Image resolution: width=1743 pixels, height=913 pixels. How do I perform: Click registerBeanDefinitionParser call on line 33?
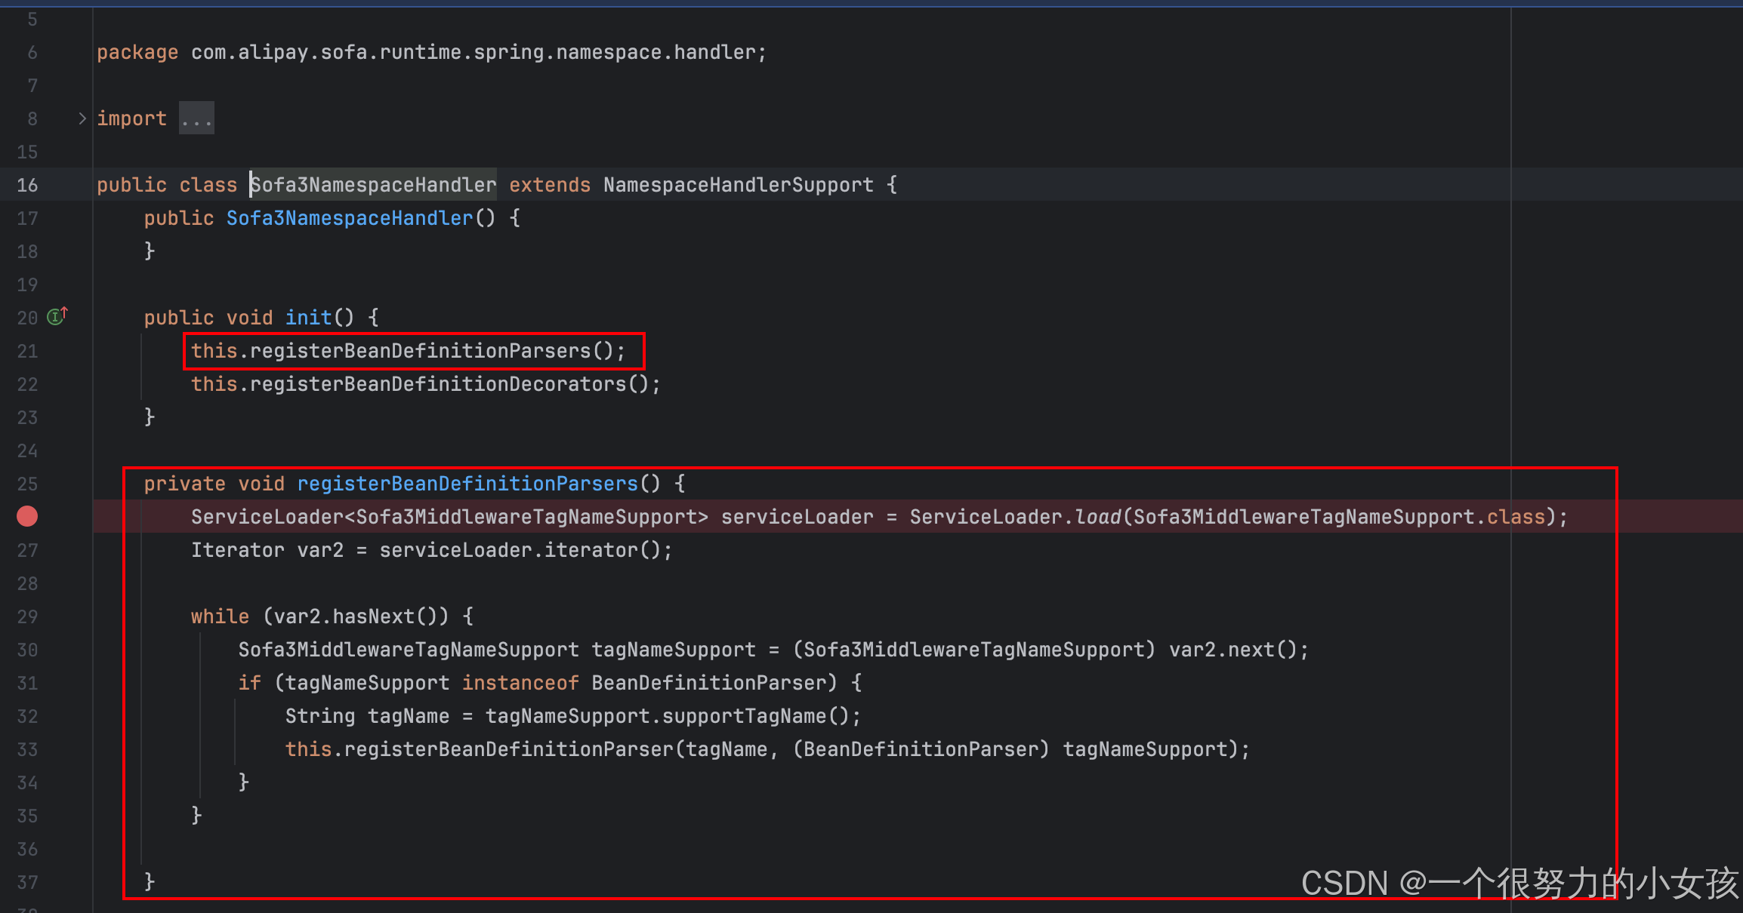[508, 749]
